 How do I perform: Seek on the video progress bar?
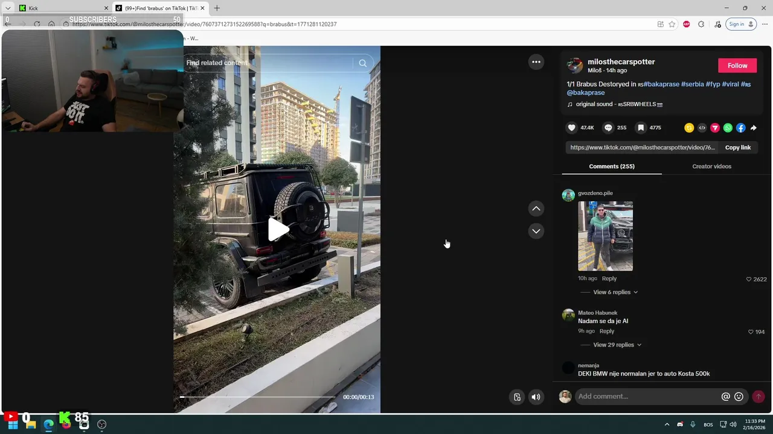[x=258, y=397]
